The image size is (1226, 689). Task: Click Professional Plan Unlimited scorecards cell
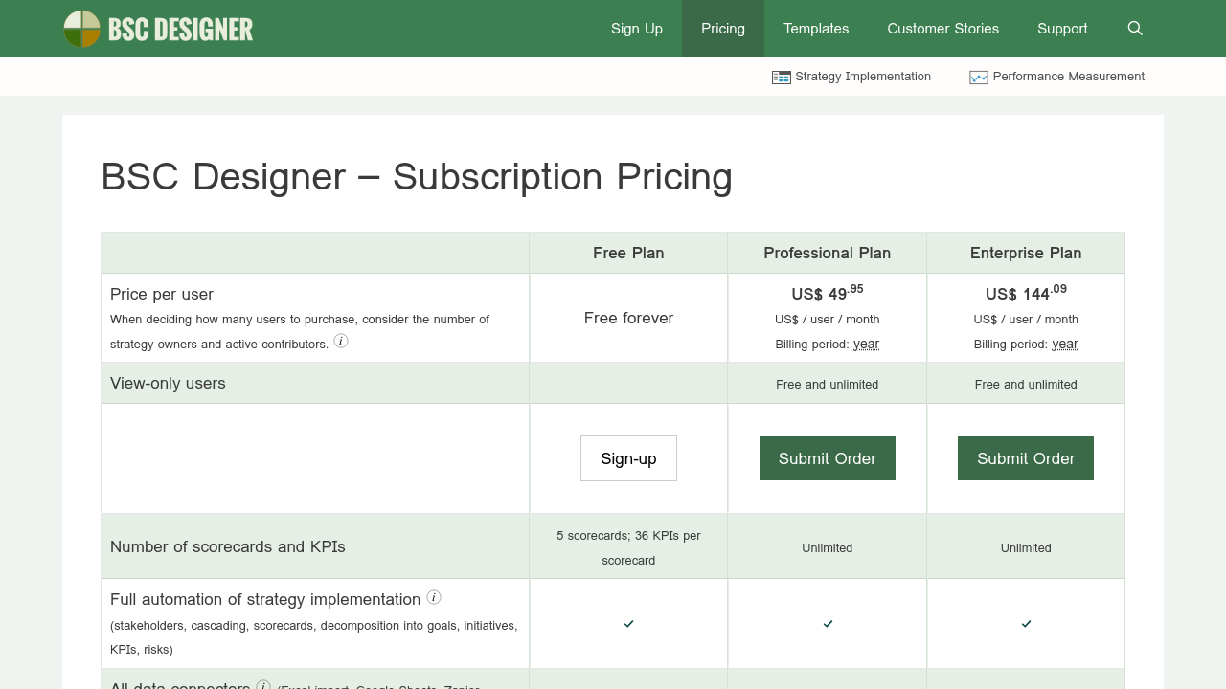coord(828,547)
